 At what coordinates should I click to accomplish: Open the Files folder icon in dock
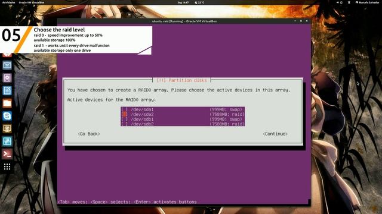[x=7, y=103]
